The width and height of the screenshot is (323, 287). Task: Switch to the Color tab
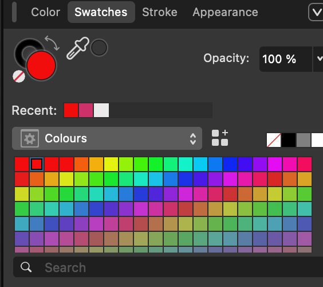tap(45, 12)
